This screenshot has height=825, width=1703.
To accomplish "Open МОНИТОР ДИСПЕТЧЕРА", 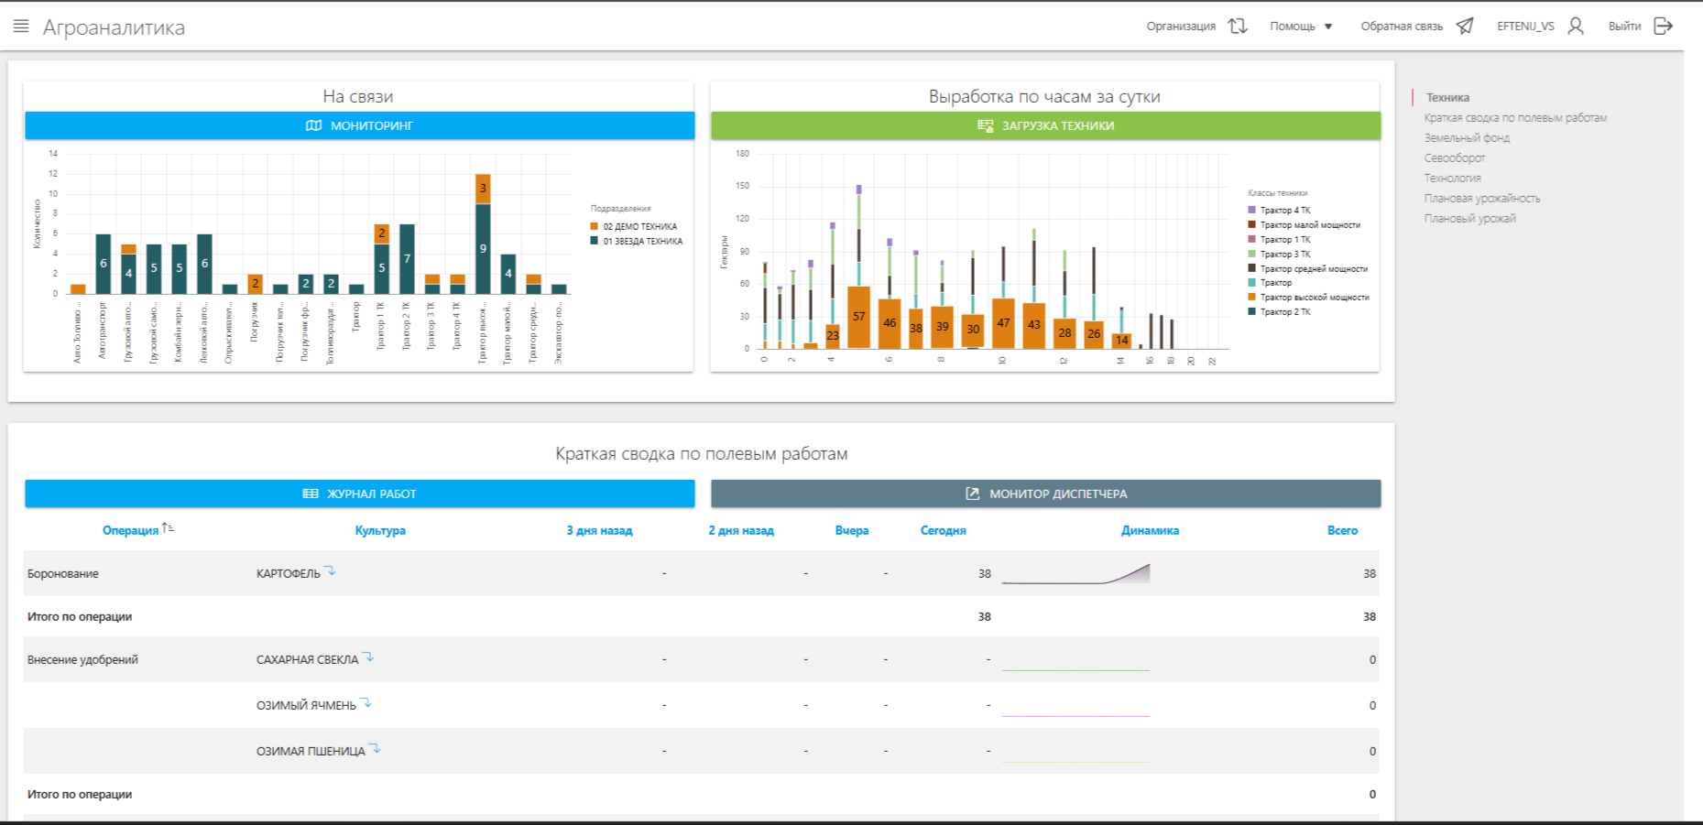I will pos(1045,494).
